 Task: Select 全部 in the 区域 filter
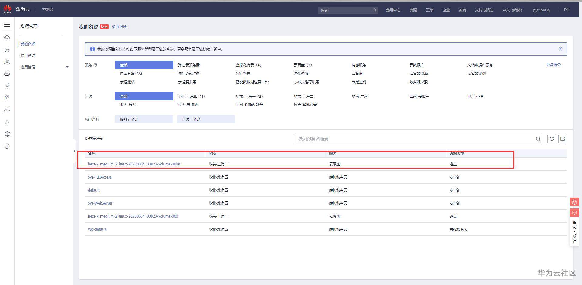tap(144, 96)
